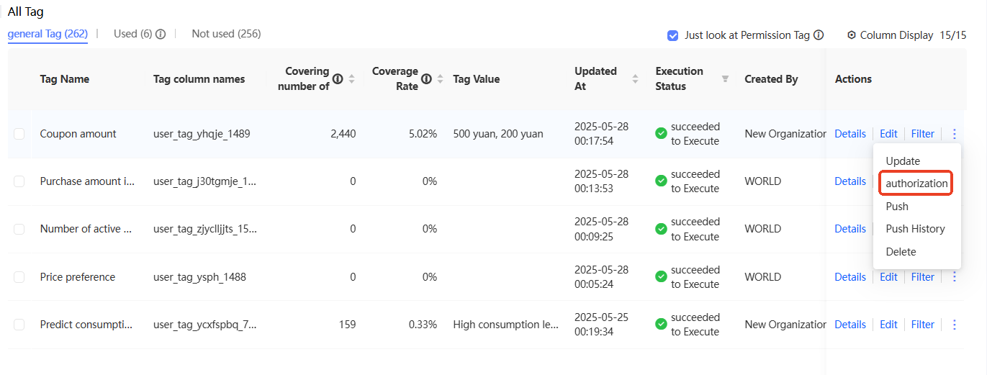Open more actions for Price preference row

[x=955, y=276]
